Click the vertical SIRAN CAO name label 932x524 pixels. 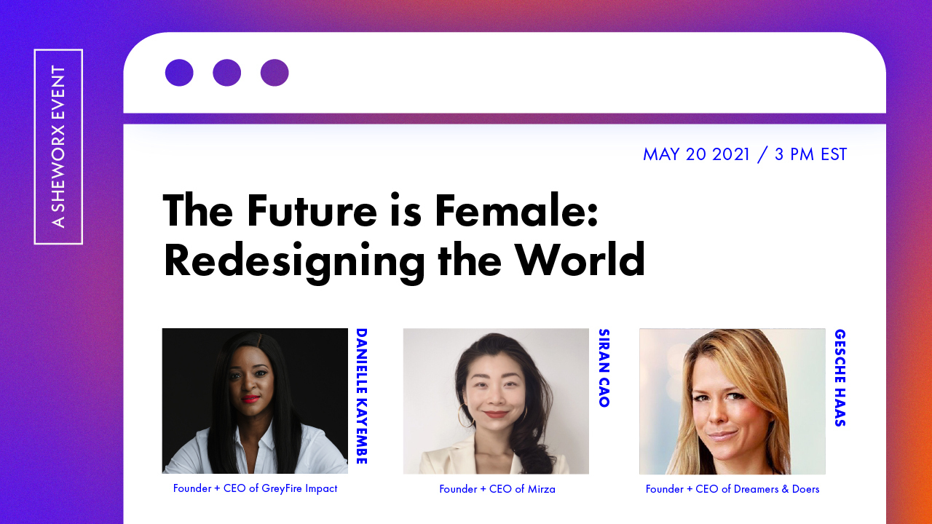[604, 368]
